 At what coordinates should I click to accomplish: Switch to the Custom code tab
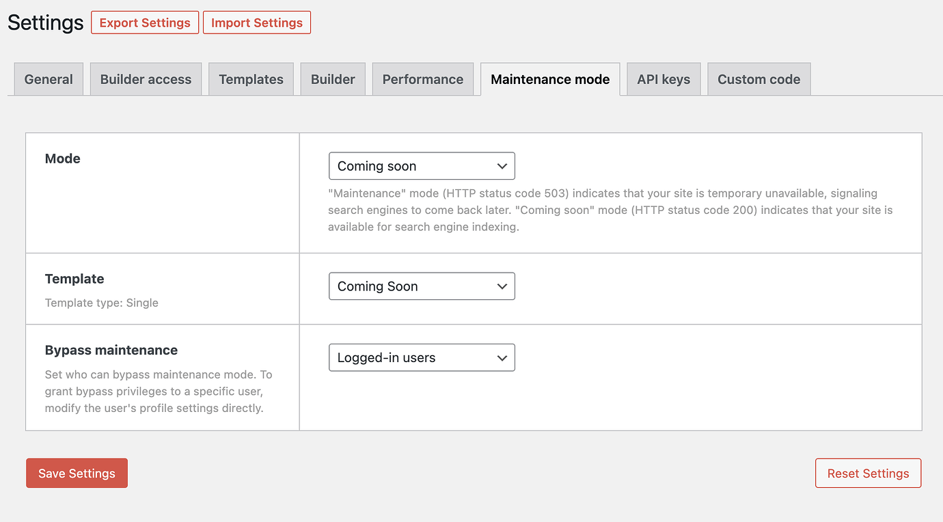coord(758,79)
